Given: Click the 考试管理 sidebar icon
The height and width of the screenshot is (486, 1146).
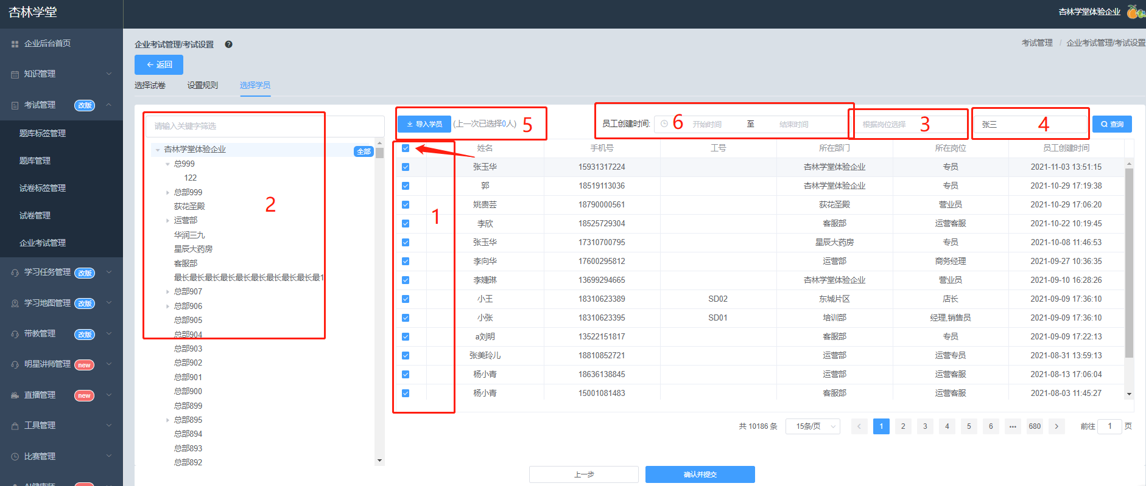Looking at the screenshot, I should point(15,105).
